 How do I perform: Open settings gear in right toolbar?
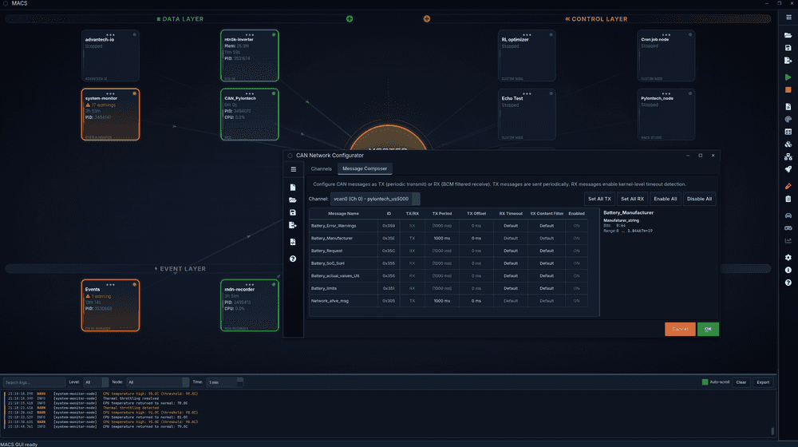point(788,258)
